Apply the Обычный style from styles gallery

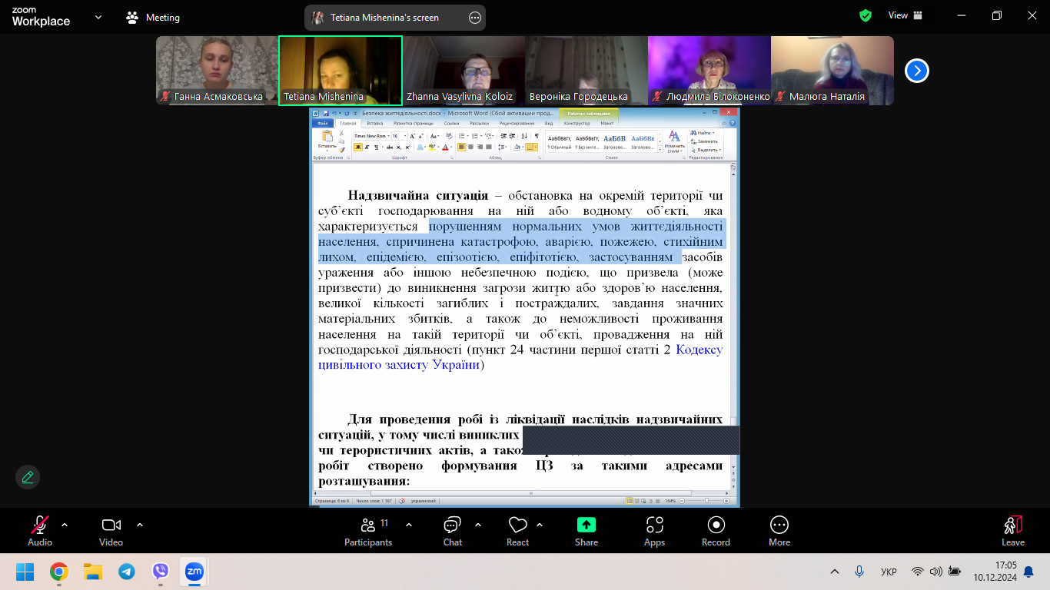coord(560,142)
